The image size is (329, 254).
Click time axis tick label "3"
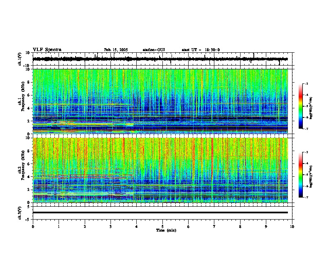point(110,227)
